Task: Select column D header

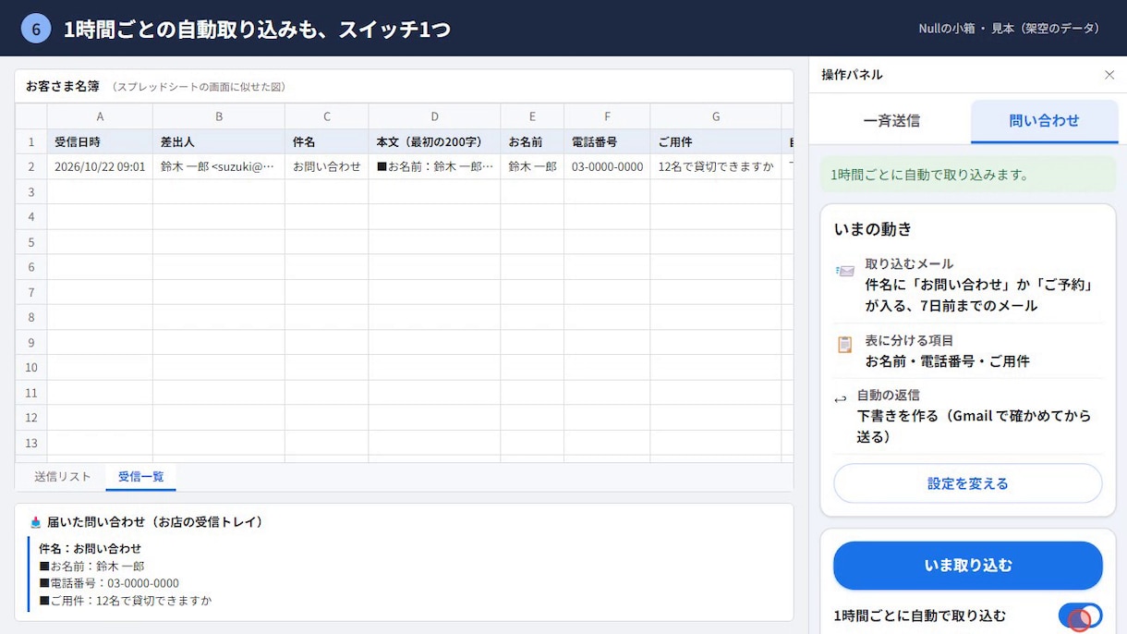Action: point(435,116)
